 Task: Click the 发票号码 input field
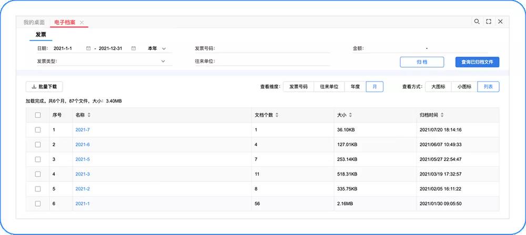pyautogui.click(x=274, y=48)
